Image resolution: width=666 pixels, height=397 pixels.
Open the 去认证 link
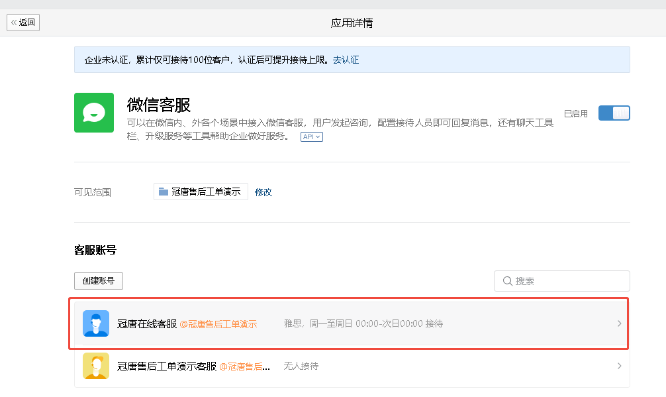(x=346, y=60)
